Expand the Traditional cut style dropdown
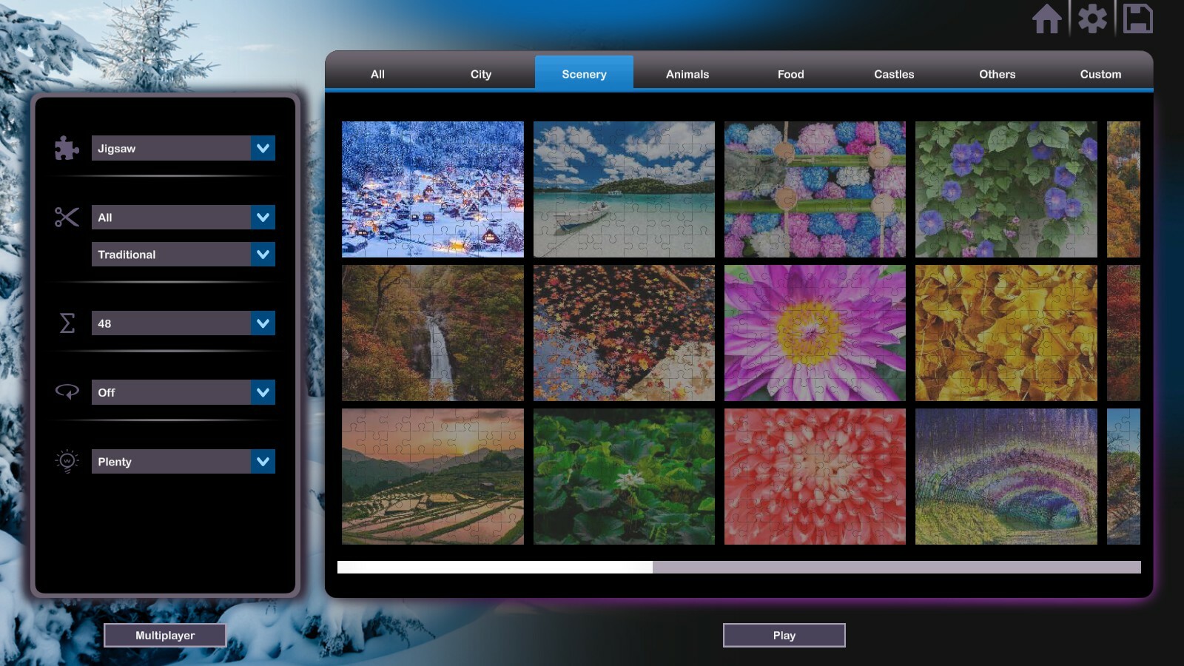 [x=183, y=254]
